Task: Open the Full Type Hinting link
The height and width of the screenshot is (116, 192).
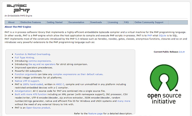Action: point(24,58)
